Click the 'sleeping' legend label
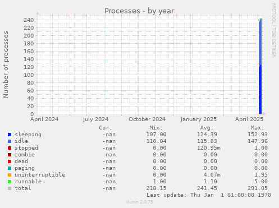 28,135
